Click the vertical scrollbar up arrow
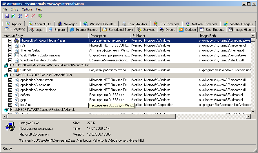The width and height of the screenshot is (258, 153). tap(253, 35)
